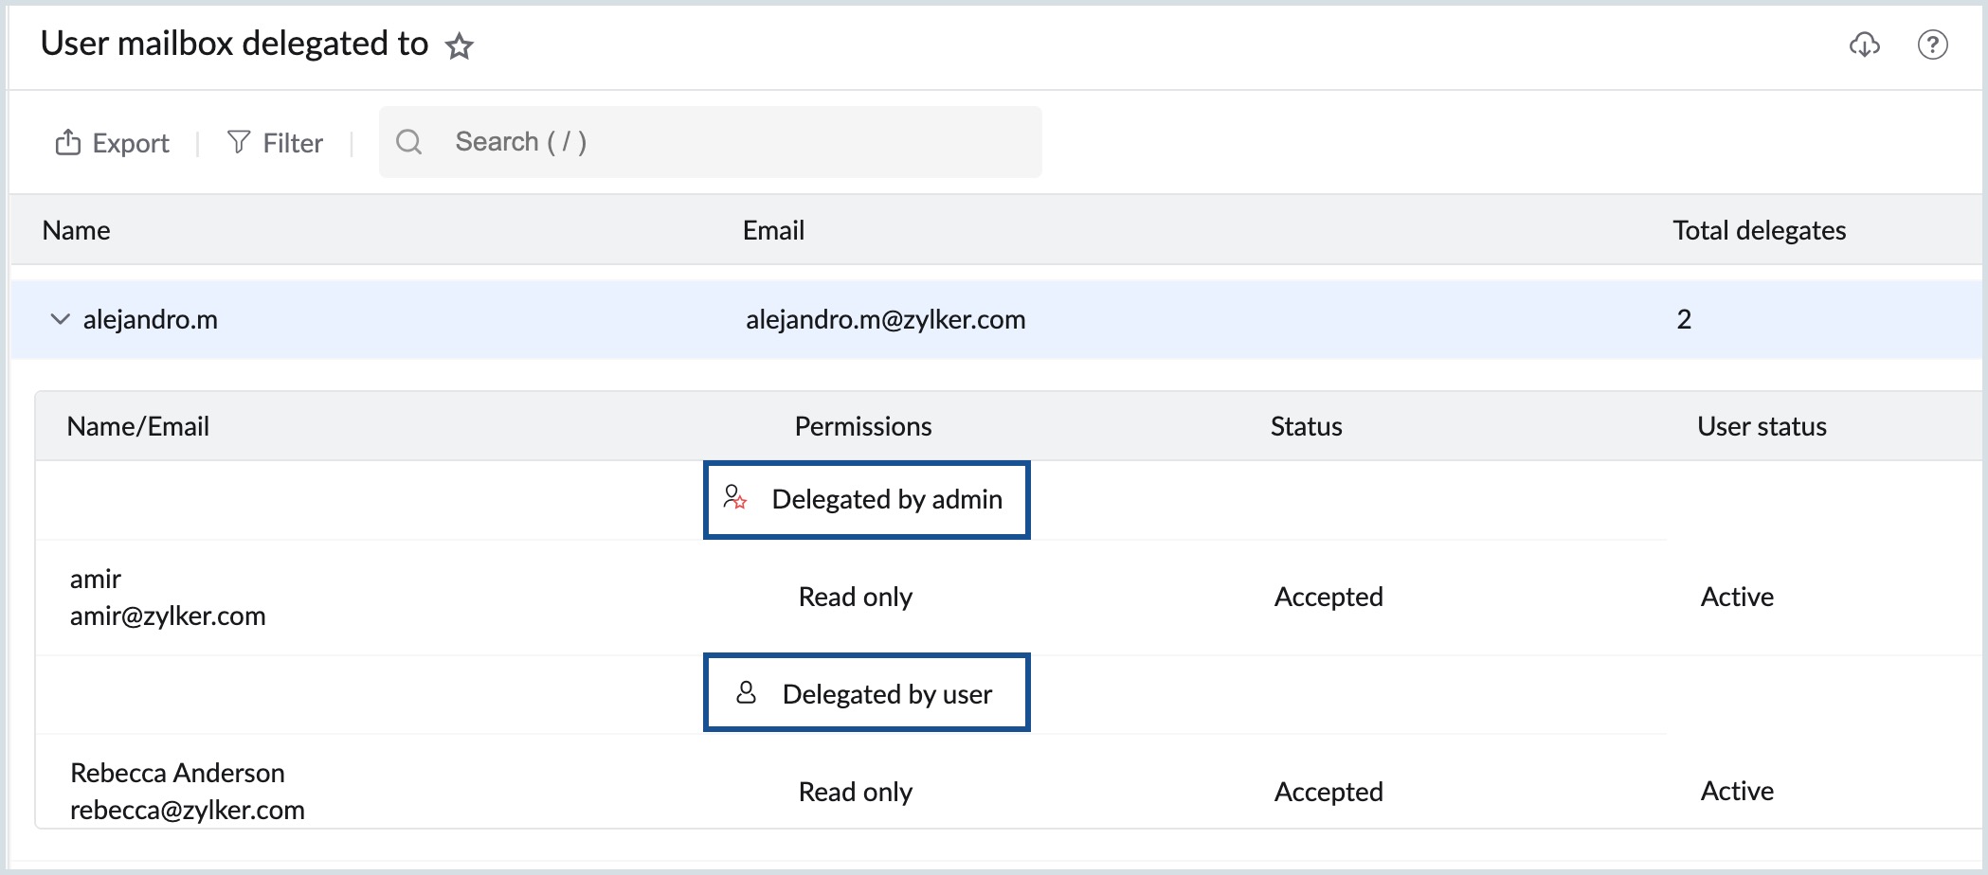
Task: Click the favorite star next to page title
Action: point(460,45)
